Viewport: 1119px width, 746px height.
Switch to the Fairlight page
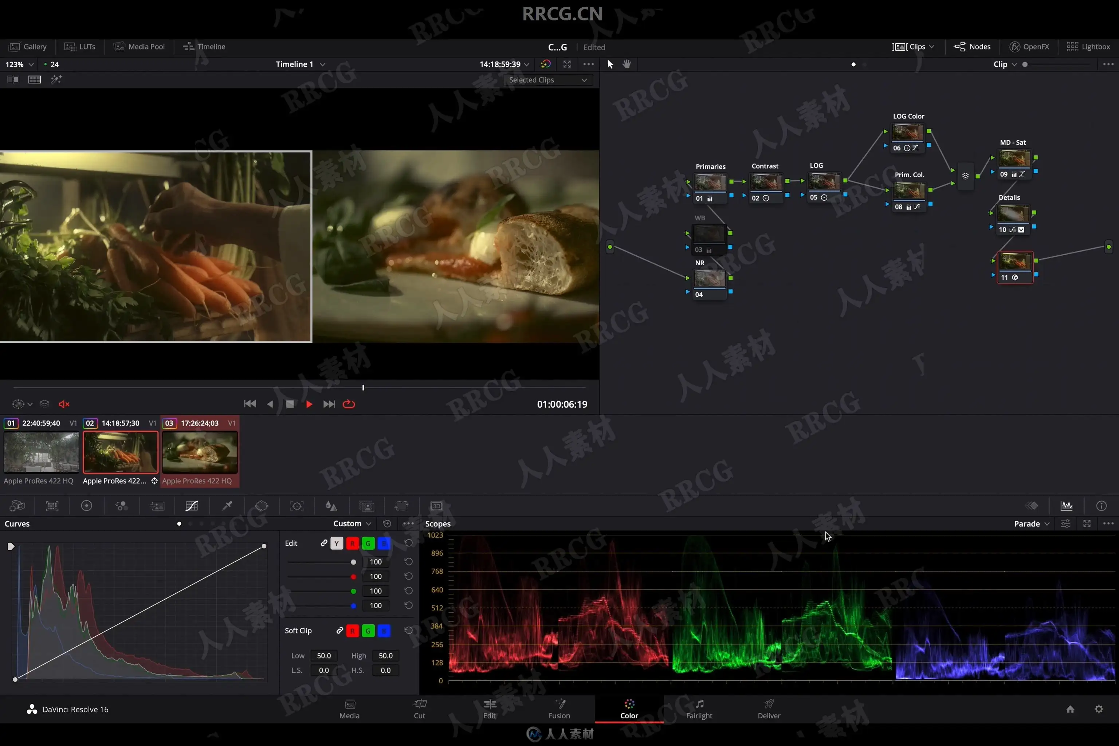pyautogui.click(x=699, y=709)
